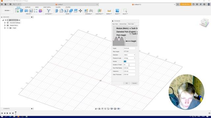Image resolution: width=211 pixels, height=118 pixels.
Task: Select the Fillet tool icon
Action: point(61,11)
